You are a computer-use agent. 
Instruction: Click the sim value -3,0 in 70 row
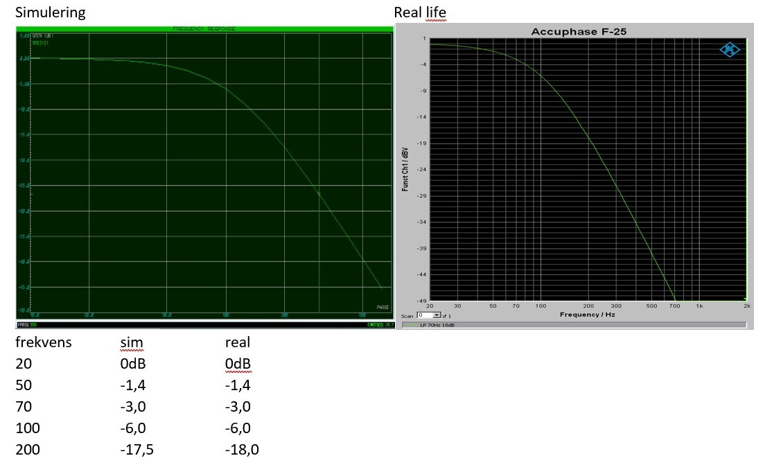[133, 407]
